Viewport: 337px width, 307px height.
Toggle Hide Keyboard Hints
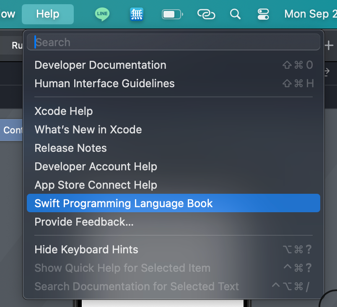tap(86, 250)
